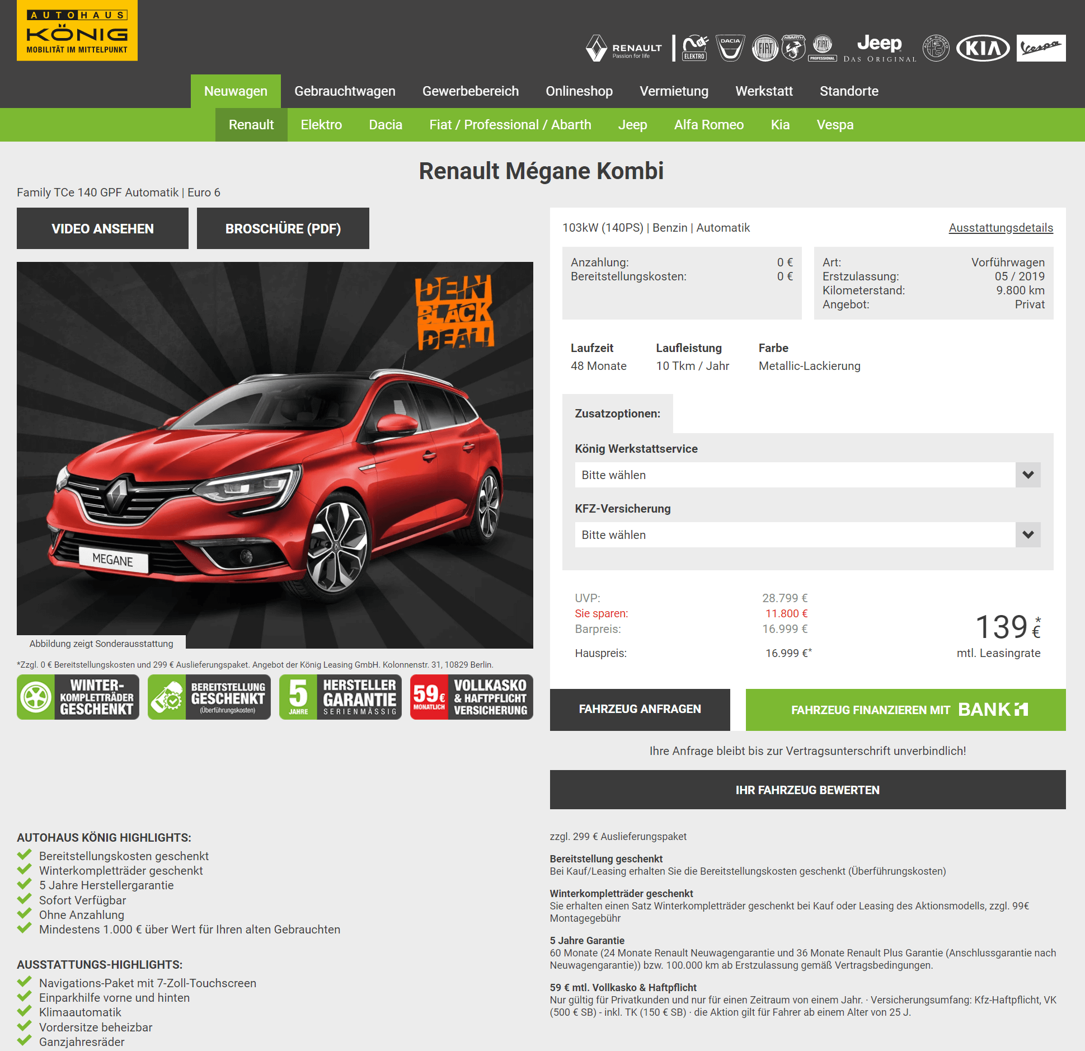Image resolution: width=1085 pixels, height=1051 pixels.
Task: Download the Broschüre (PDF)
Action: point(283,228)
